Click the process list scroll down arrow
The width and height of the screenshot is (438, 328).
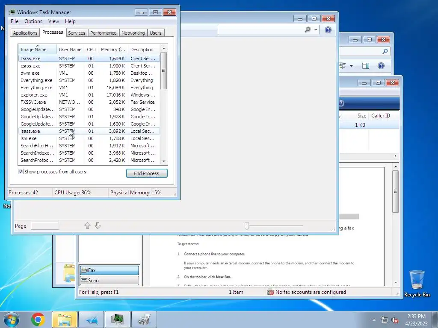pyautogui.click(x=164, y=161)
